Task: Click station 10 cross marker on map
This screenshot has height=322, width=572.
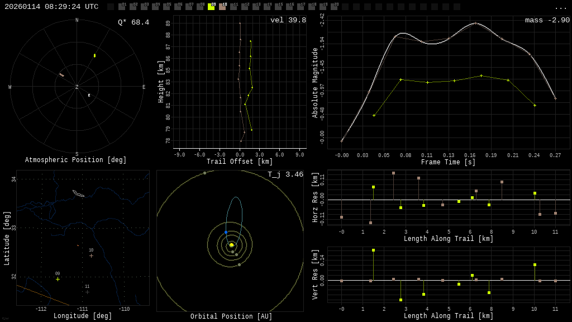Action: 91,255
